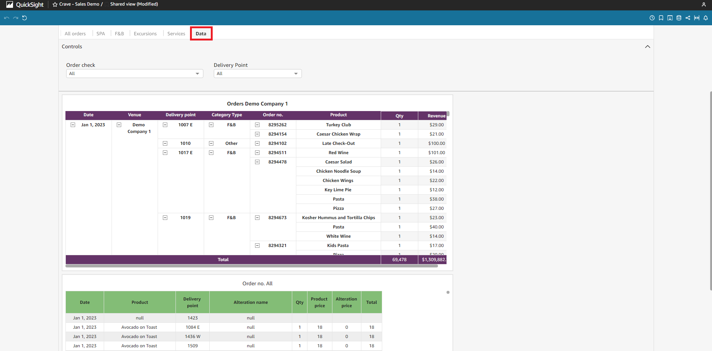Collapse order no. 8295262
The height and width of the screenshot is (351, 712).
pyautogui.click(x=257, y=125)
